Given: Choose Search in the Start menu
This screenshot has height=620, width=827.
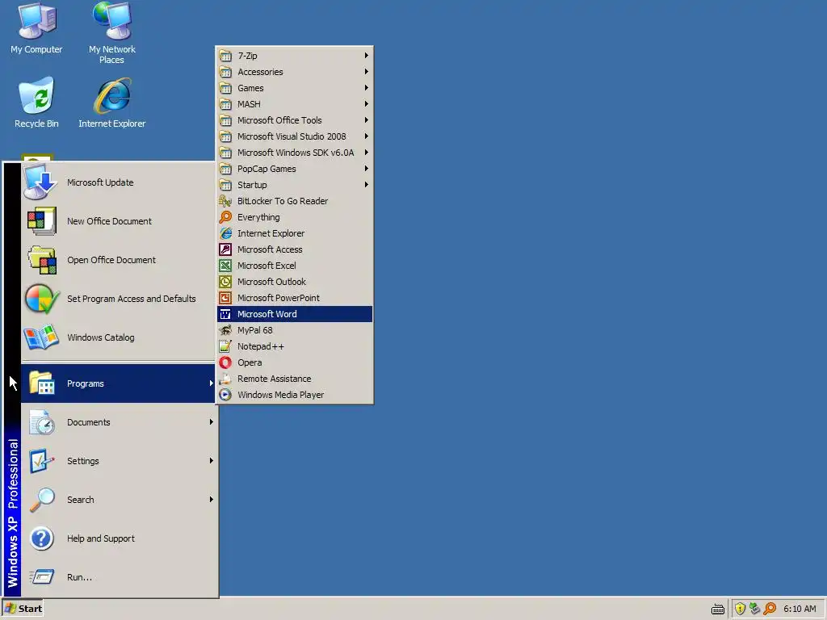Looking at the screenshot, I should (118, 500).
